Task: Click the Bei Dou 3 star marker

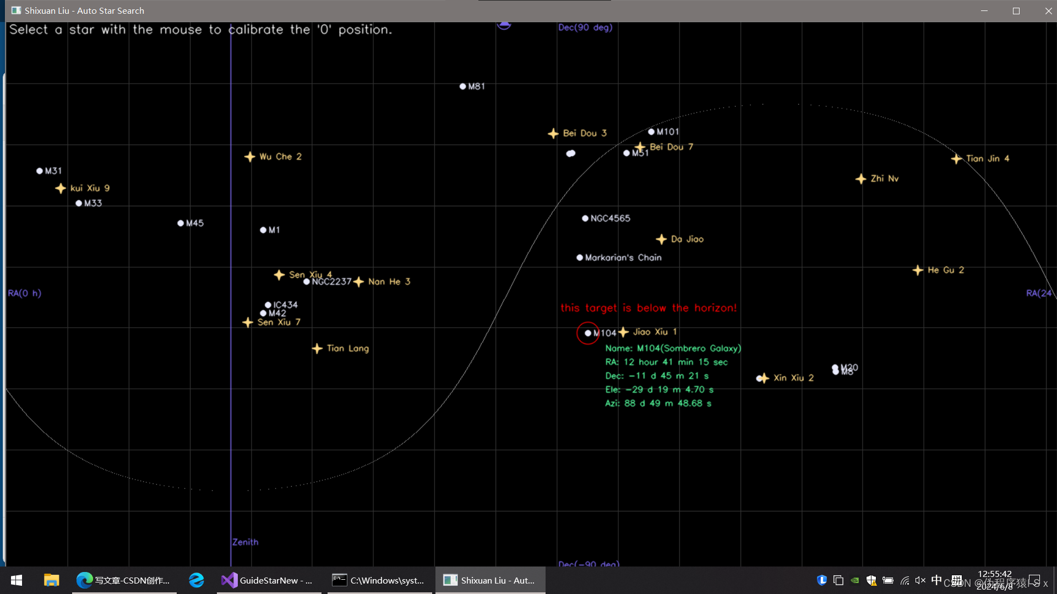Action: coord(553,134)
